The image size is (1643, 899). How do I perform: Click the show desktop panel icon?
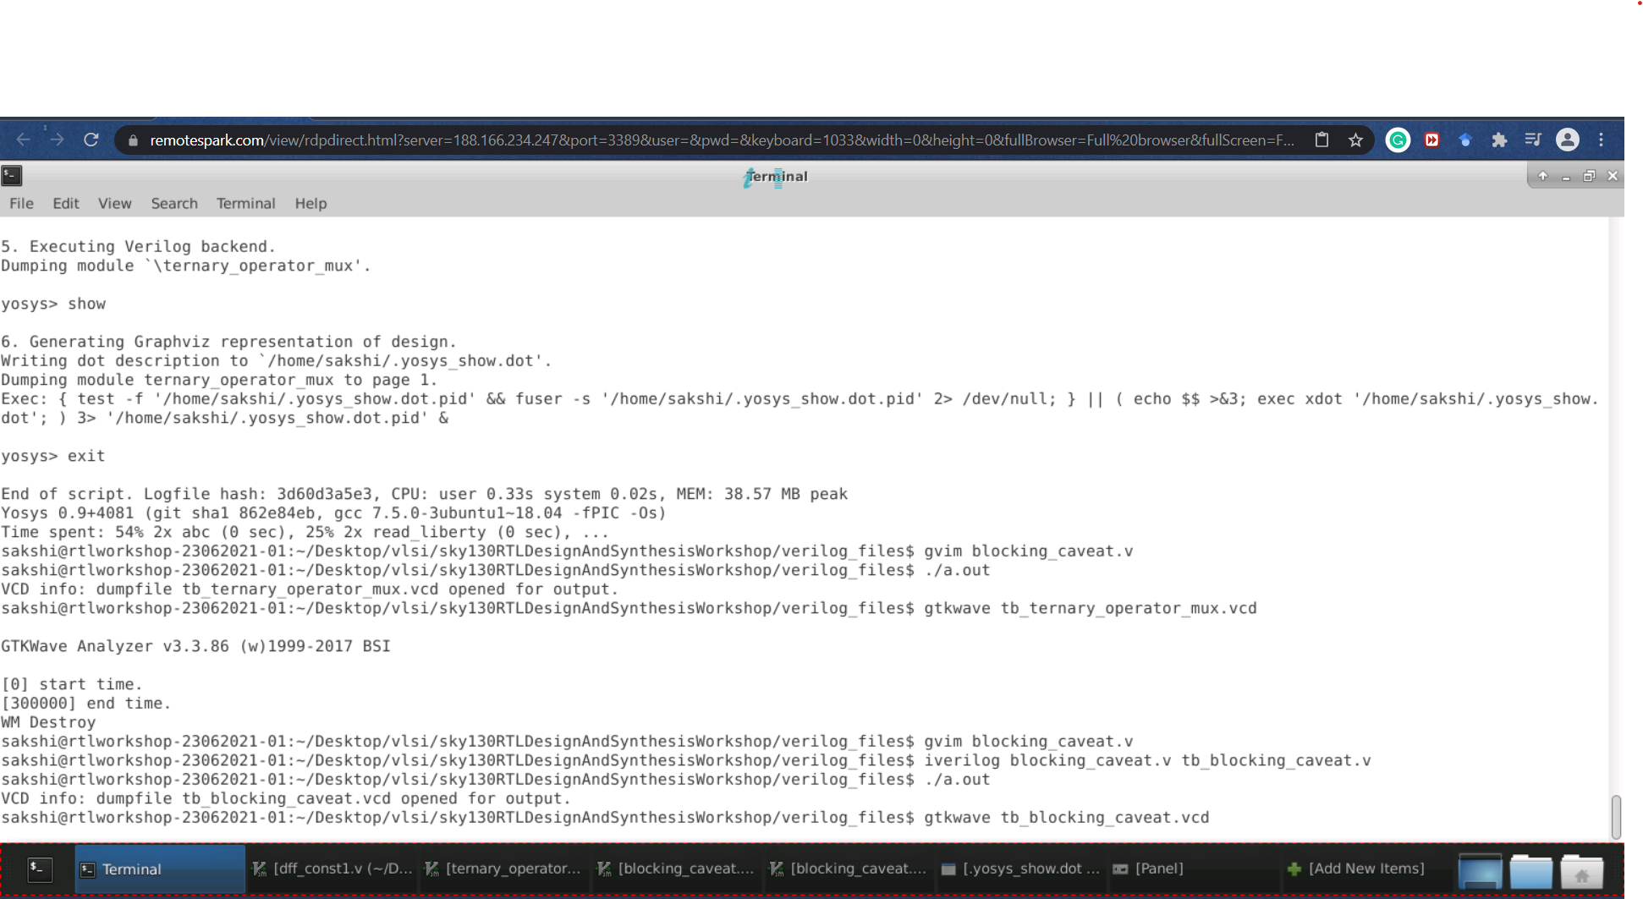tap(1480, 871)
